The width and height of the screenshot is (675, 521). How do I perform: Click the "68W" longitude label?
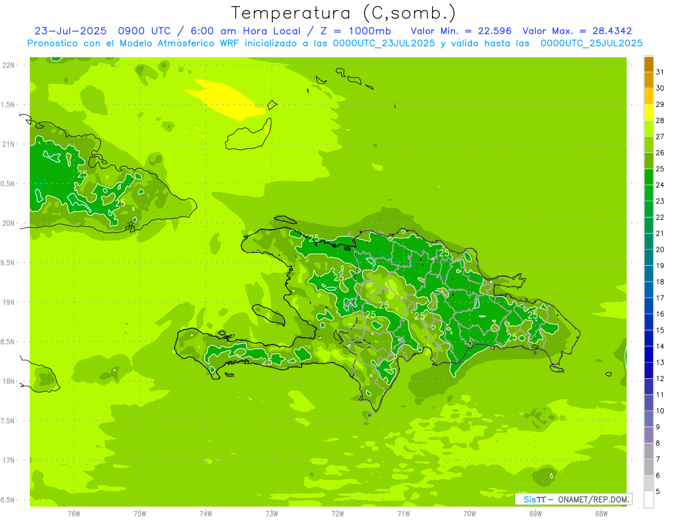tap(601, 513)
